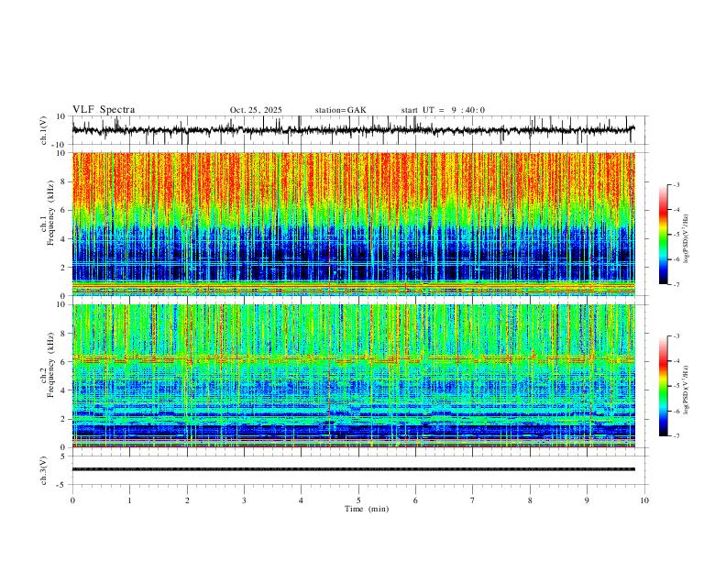Click the ch.1 spectrogram panel
The image size is (726, 561).
[353, 224]
